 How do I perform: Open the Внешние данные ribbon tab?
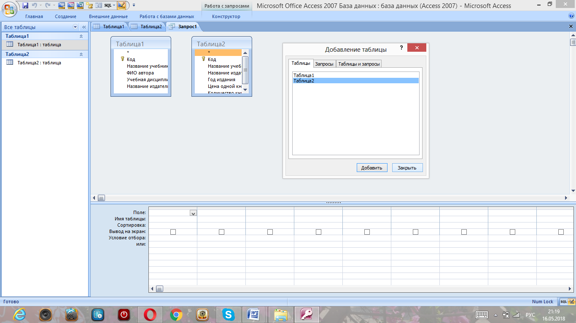108,16
